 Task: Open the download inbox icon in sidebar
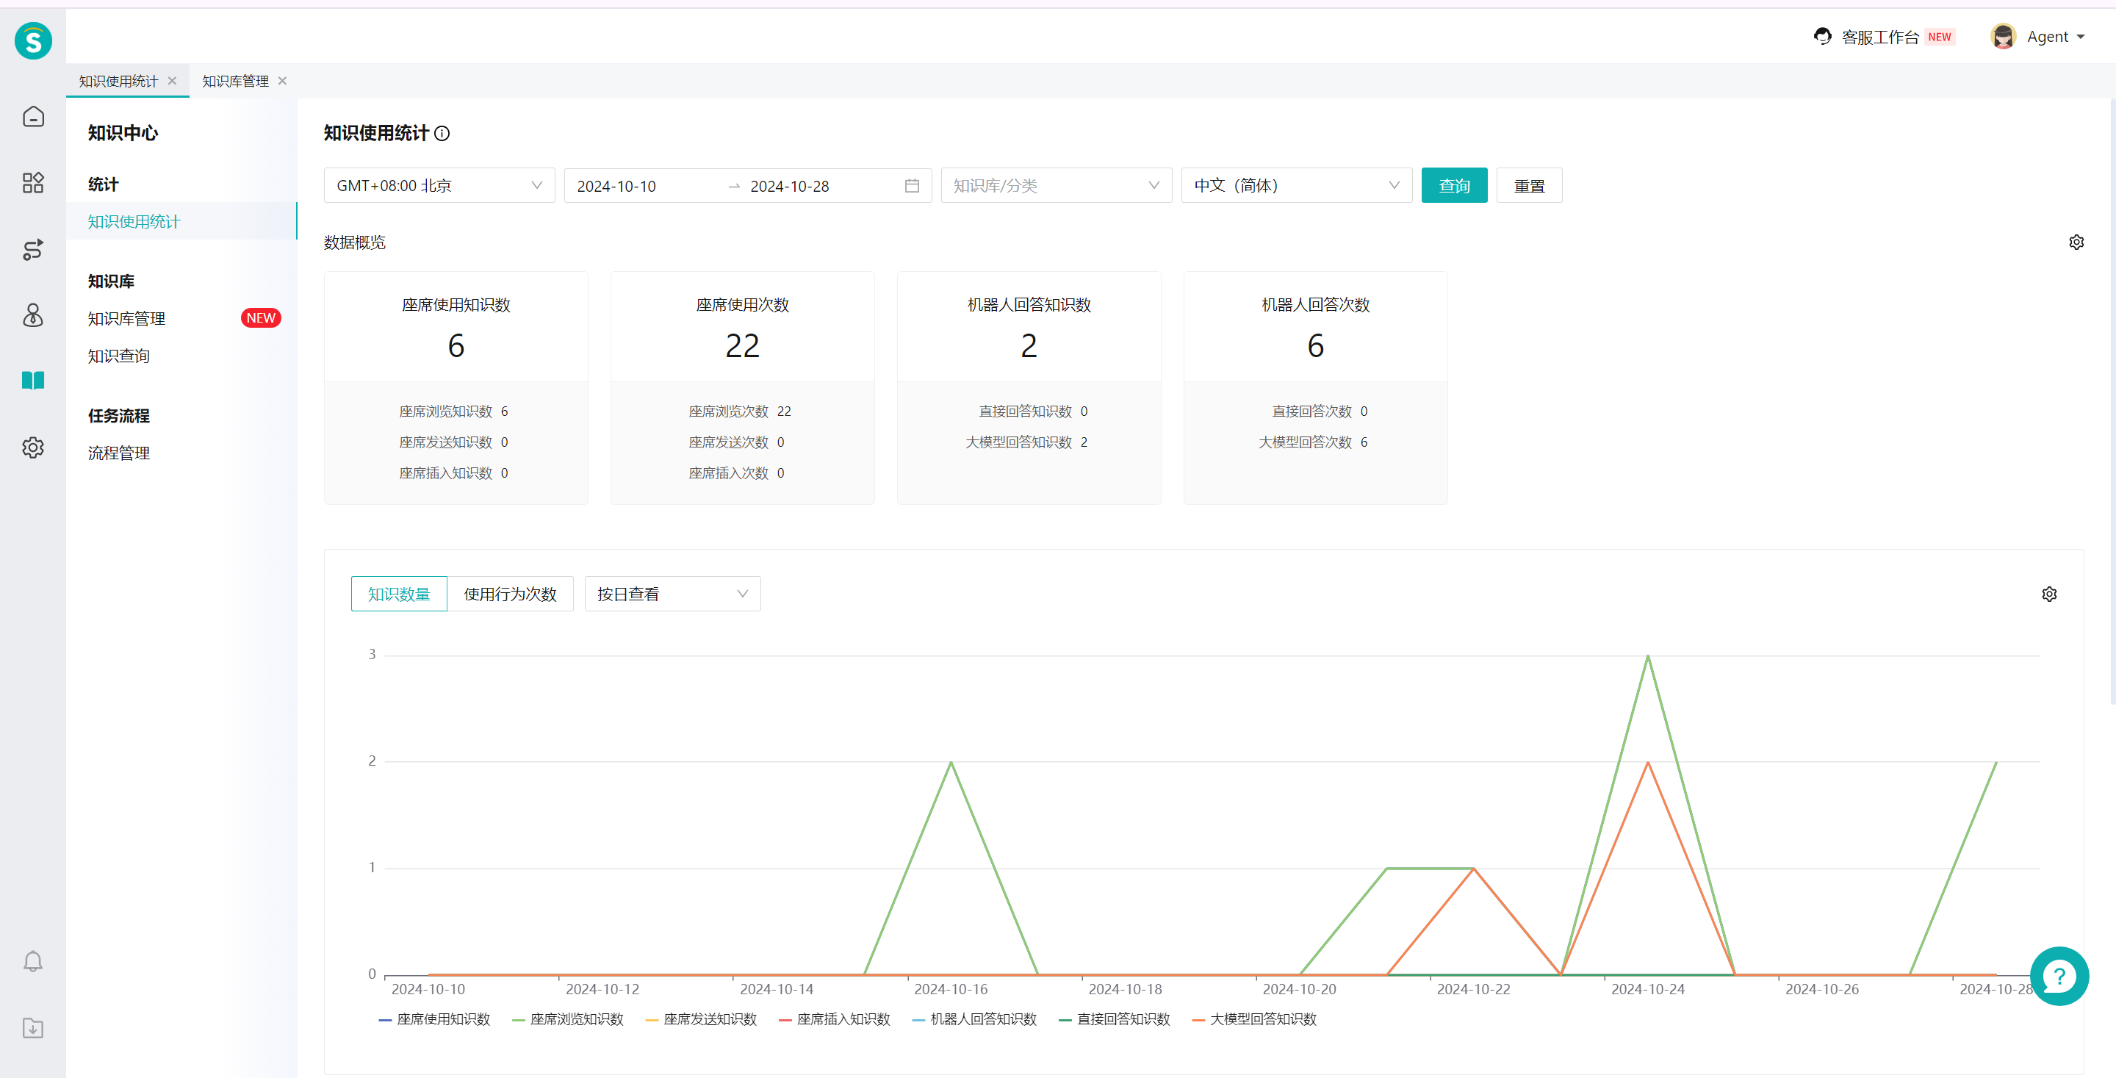point(33,1028)
